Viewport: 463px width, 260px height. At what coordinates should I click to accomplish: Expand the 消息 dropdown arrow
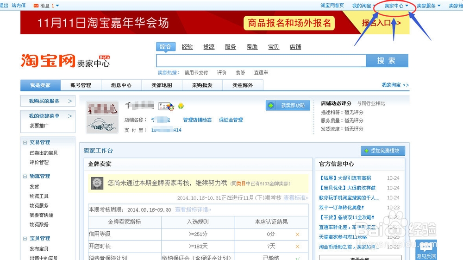click(x=57, y=6)
